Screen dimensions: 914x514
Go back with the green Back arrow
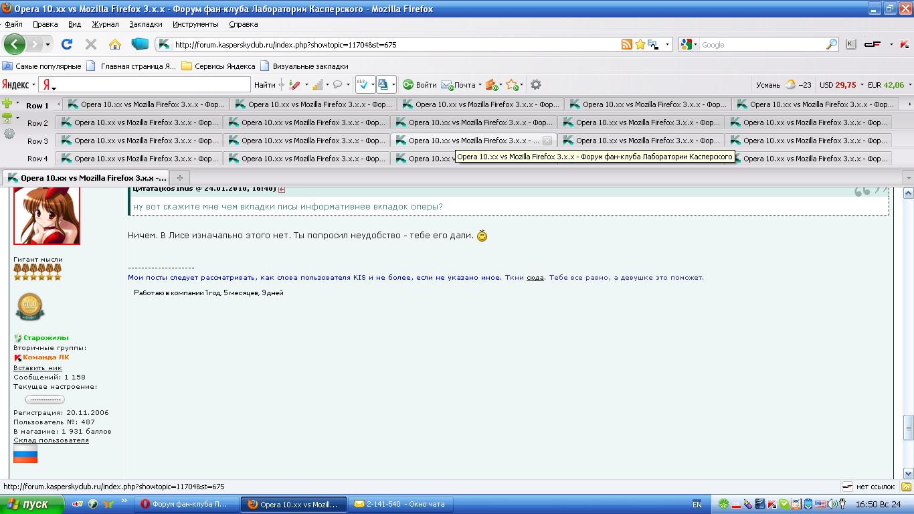coord(14,44)
